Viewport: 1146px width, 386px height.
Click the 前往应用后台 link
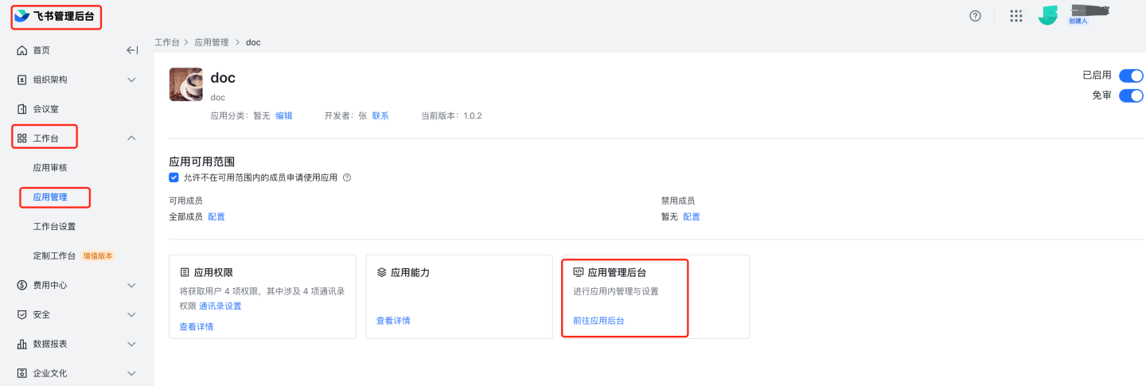[x=598, y=321]
